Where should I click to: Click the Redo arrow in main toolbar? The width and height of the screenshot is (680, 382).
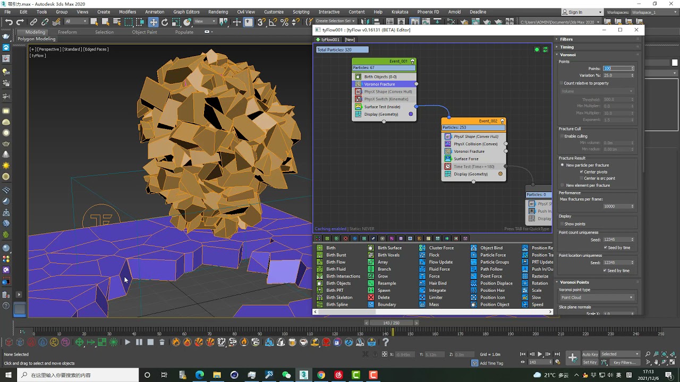(20, 22)
